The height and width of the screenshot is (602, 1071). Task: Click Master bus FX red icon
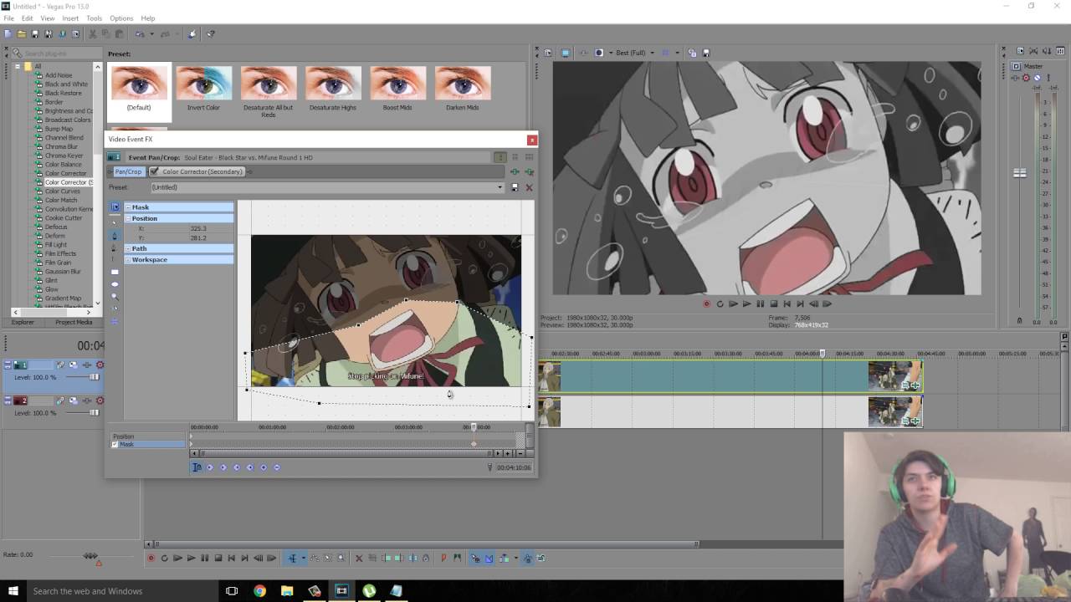(x=1026, y=78)
